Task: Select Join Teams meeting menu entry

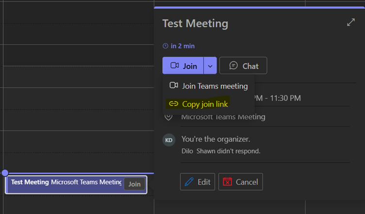Action: 209,86
